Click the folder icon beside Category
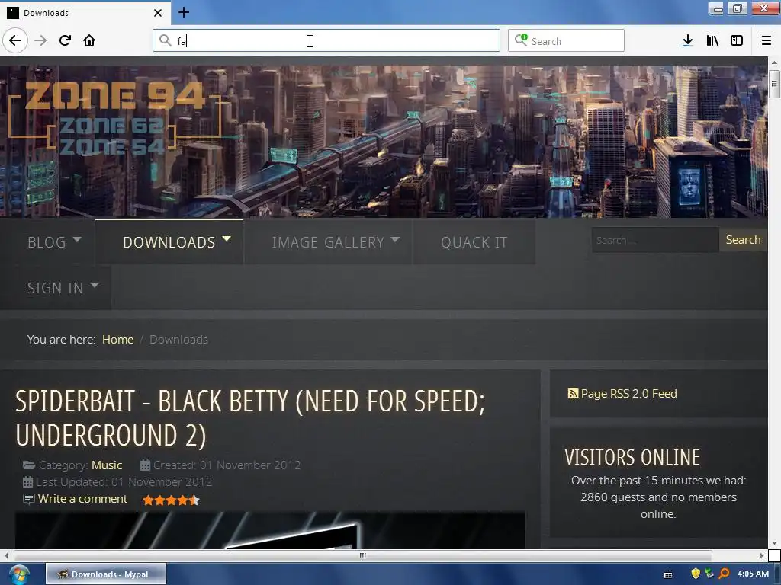 29,465
